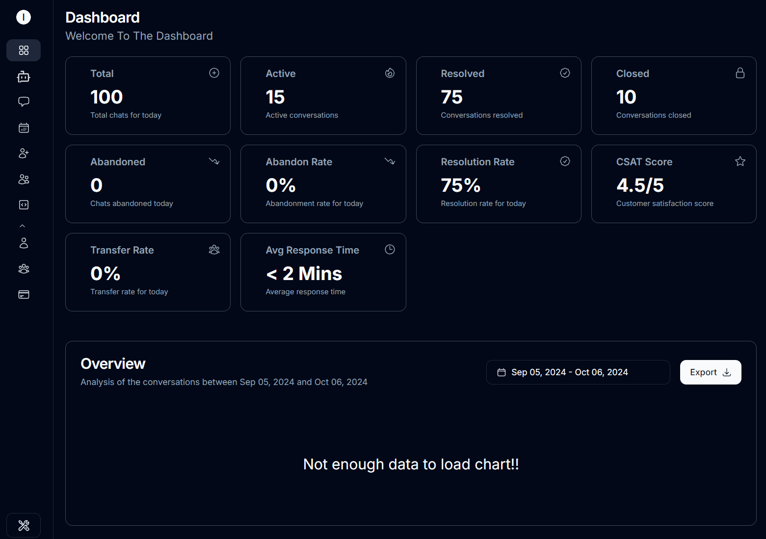The width and height of the screenshot is (766, 539).
Task: Click the Export button in Overview
Action: pyautogui.click(x=710, y=372)
